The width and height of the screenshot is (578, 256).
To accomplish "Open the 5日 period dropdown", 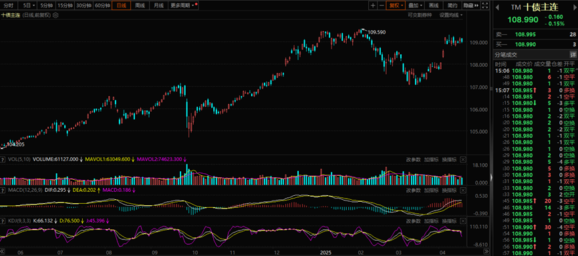I will pyautogui.click(x=28, y=5).
